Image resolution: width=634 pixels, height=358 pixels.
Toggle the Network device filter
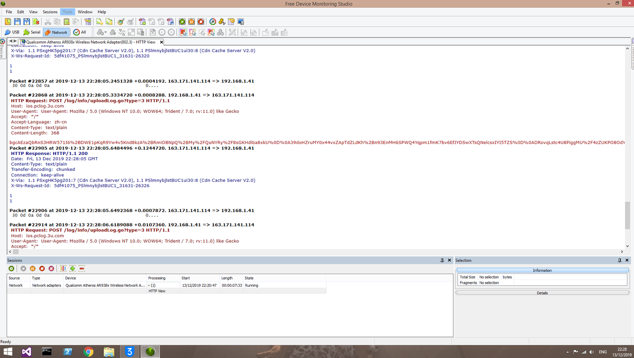[x=56, y=32]
